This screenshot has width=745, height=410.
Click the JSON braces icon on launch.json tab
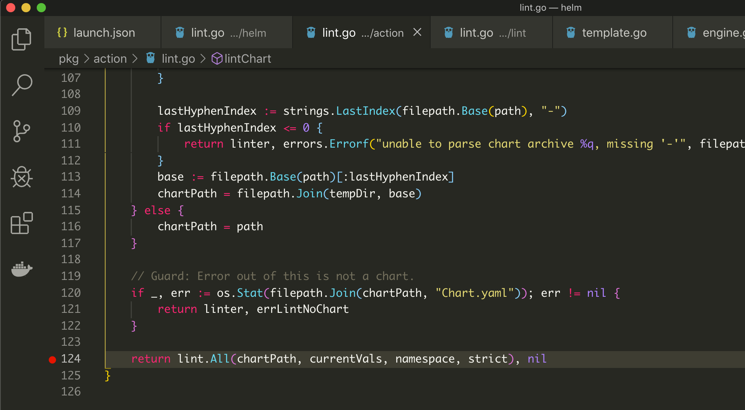[62, 33]
